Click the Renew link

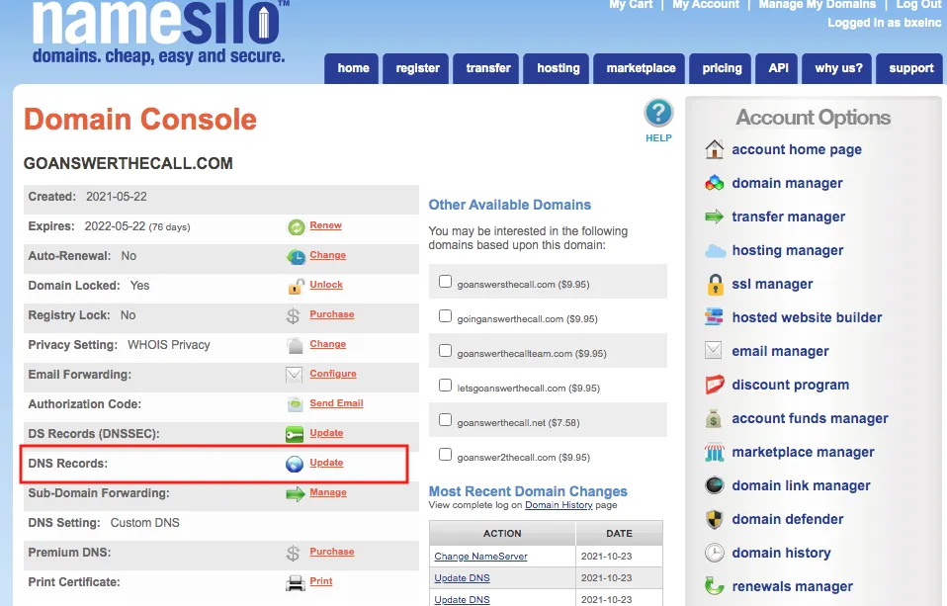coord(325,225)
